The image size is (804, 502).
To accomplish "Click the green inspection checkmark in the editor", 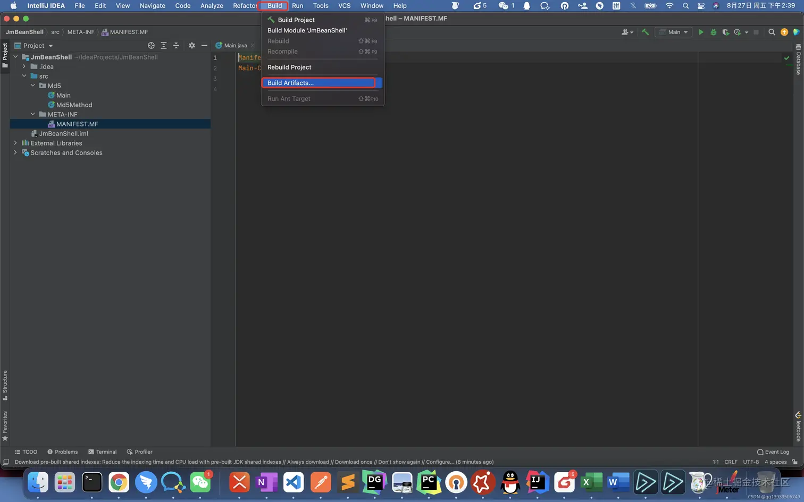I will (x=786, y=57).
